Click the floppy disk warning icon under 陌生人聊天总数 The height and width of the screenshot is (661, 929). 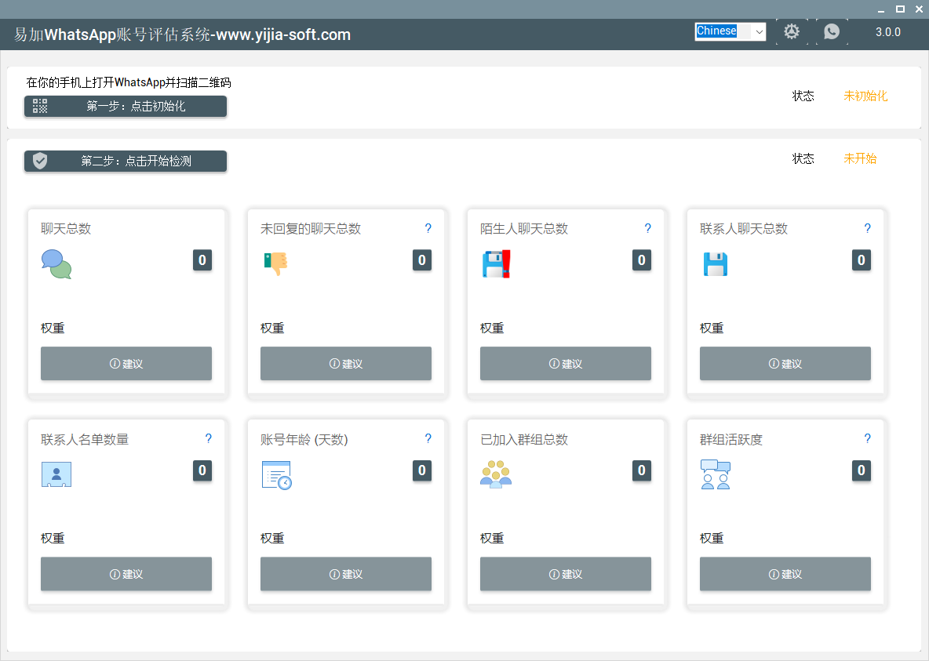point(497,264)
